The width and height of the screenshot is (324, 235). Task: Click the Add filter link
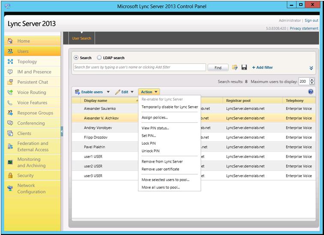(x=262, y=68)
